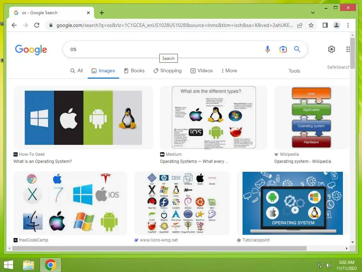The image size is (362, 272).
Task: Switch to the Videos tab
Action: click(202, 71)
